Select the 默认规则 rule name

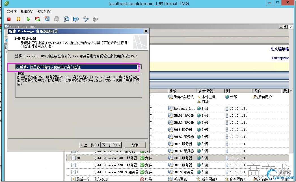tap(101, 179)
